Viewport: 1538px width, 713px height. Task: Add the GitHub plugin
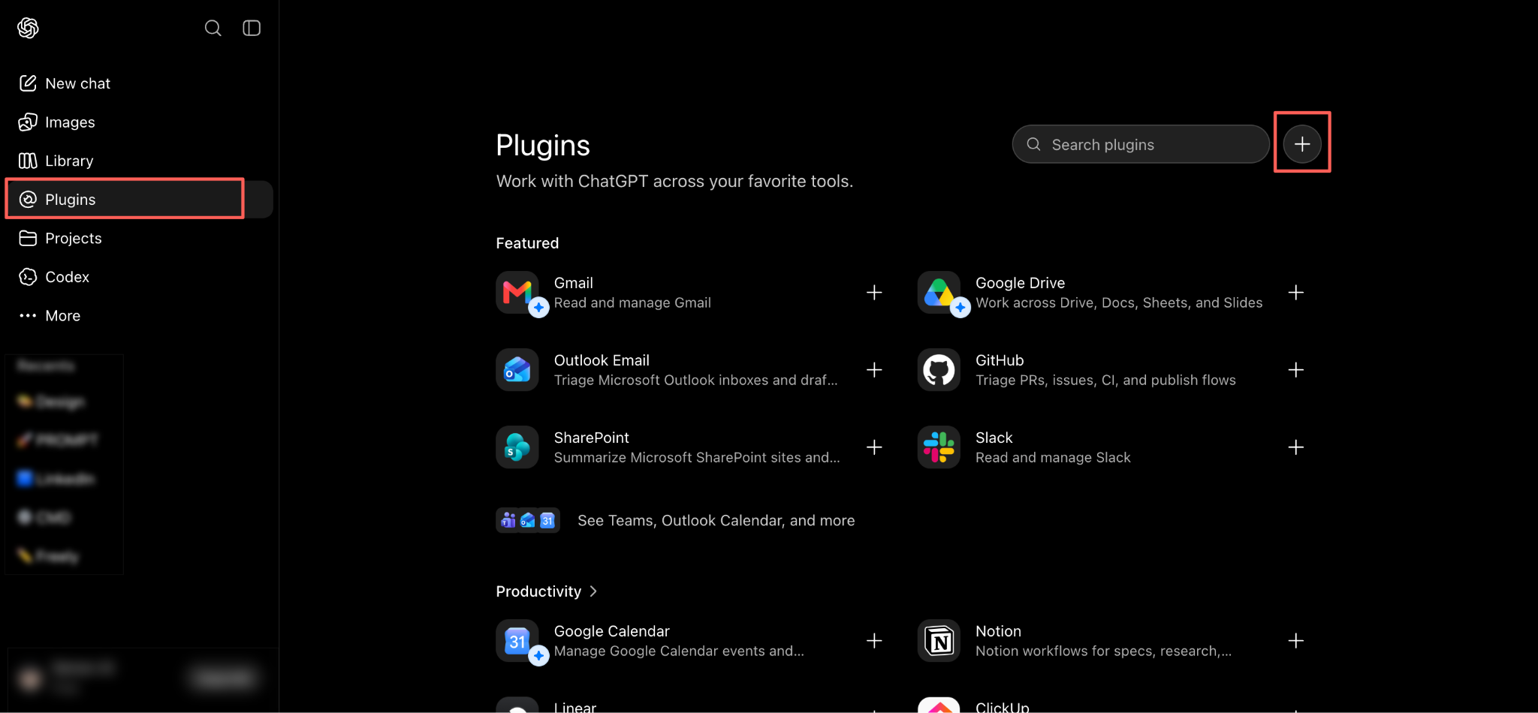point(1295,370)
